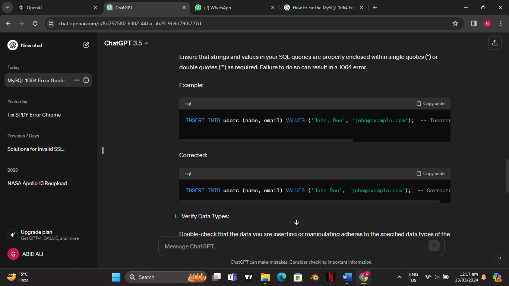Open the notification bell in system tray
Image resolution: width=509 pixels, height=286 pixels.
484,277
